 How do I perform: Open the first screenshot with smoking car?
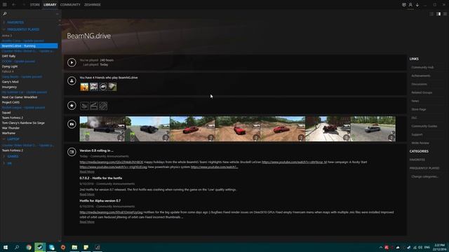[x=102, y=129]
